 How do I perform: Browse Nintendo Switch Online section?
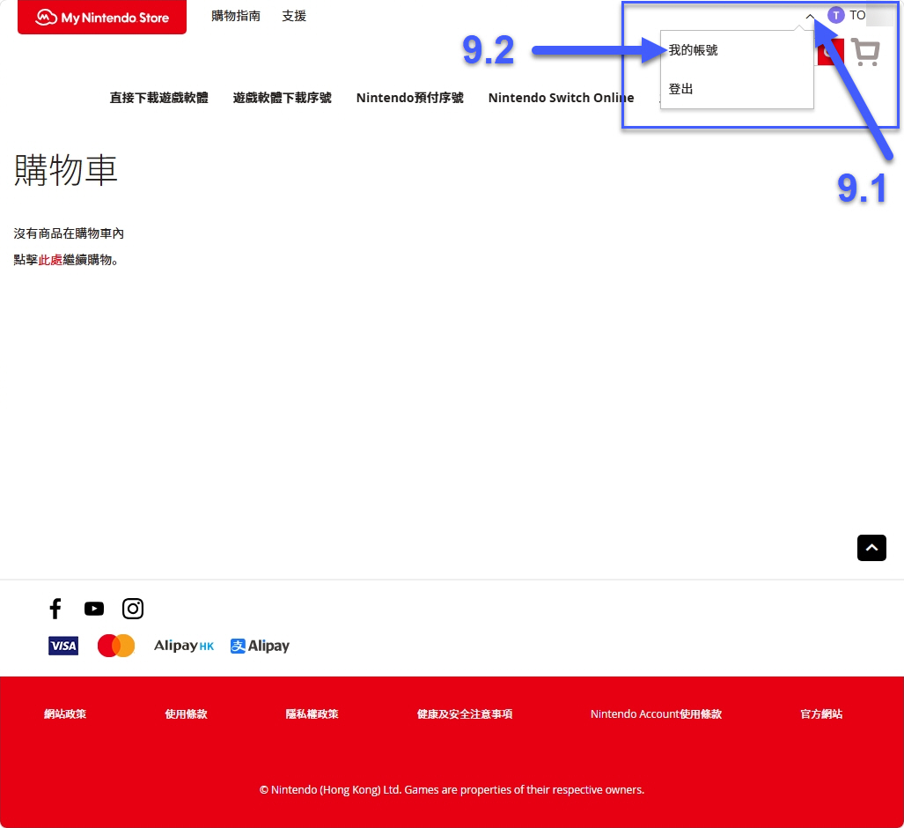tap(561, 98)
